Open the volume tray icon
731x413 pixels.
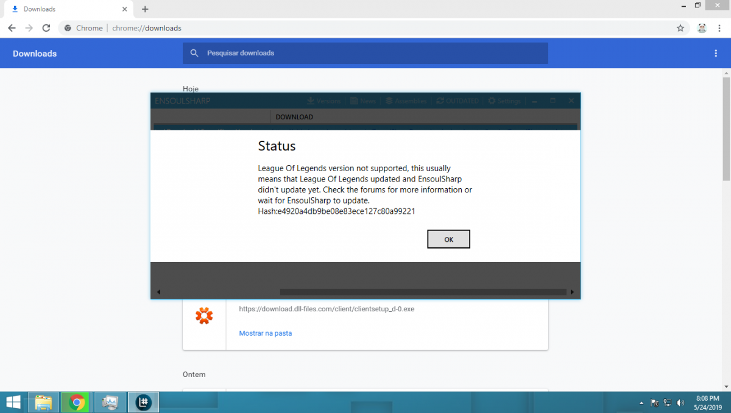(680, 403)
